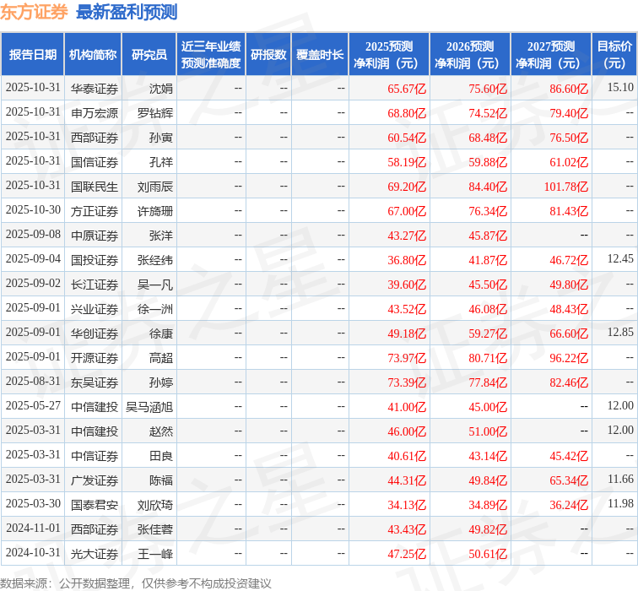Click the 65.67亿 profit value

[x=407, y=89]
